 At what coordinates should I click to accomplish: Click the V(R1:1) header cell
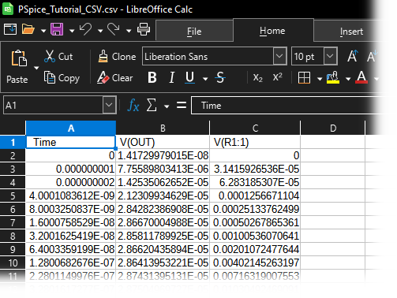255,143
